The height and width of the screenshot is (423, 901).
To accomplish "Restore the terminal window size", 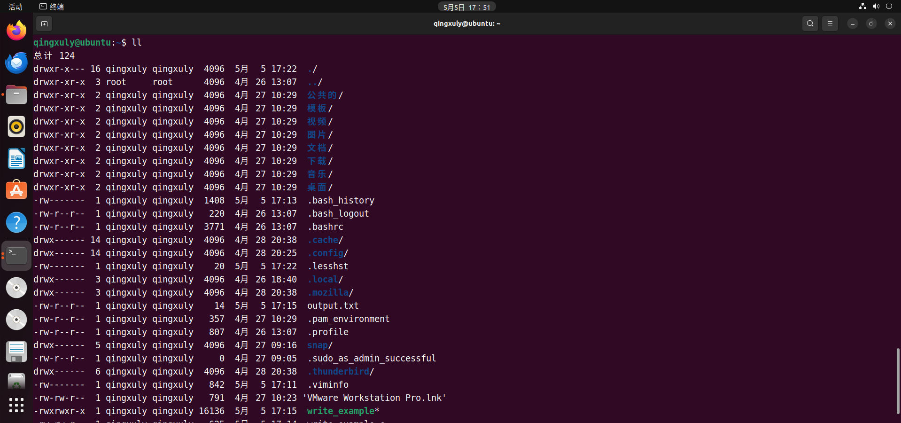I will point(871,23).
